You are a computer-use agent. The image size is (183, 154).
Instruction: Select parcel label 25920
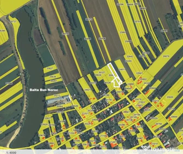(170, 97)
